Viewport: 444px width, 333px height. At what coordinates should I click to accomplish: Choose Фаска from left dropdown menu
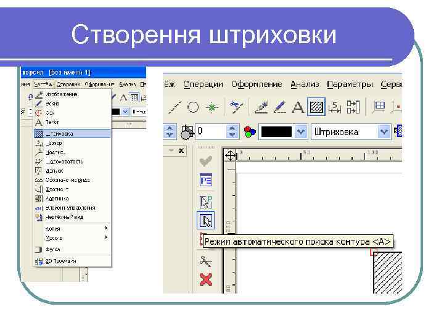(72, 250)
